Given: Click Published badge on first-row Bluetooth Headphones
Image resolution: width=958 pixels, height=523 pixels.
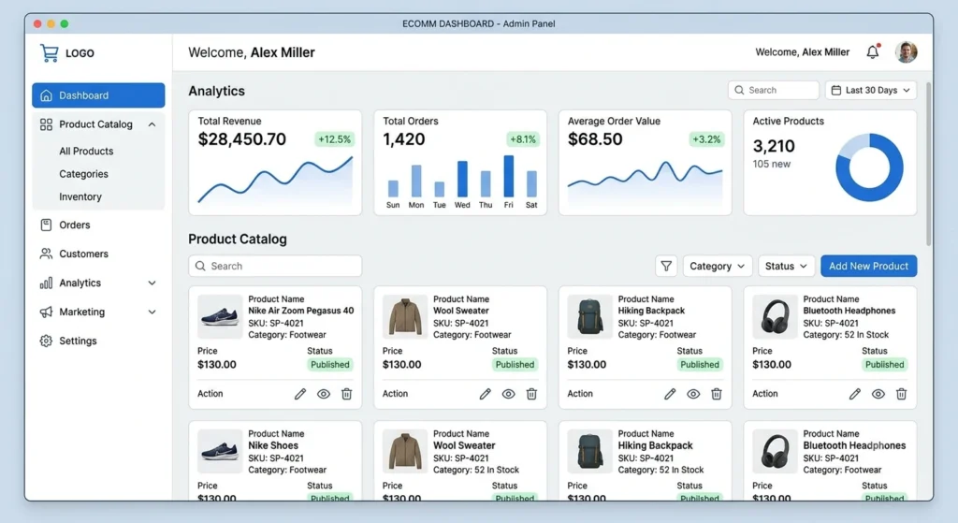Looking at the screenshot, I should click(x=884, y=365).
